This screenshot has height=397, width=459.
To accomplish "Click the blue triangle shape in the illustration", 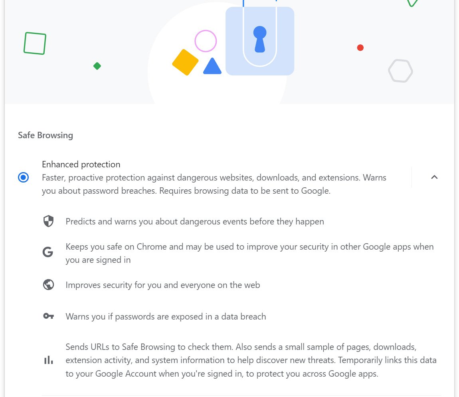I will (212, 67).
